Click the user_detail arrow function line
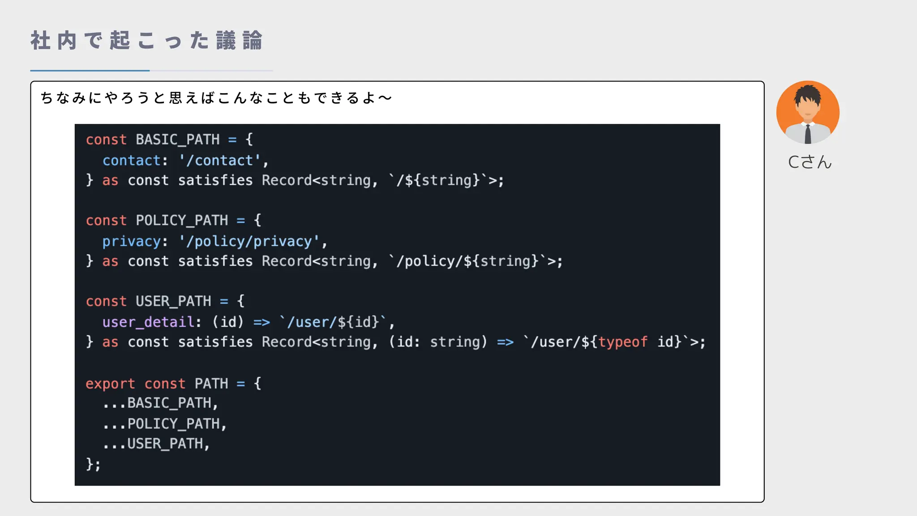The height and width of the screenshot is (516, 917). [x=249, y=322]
